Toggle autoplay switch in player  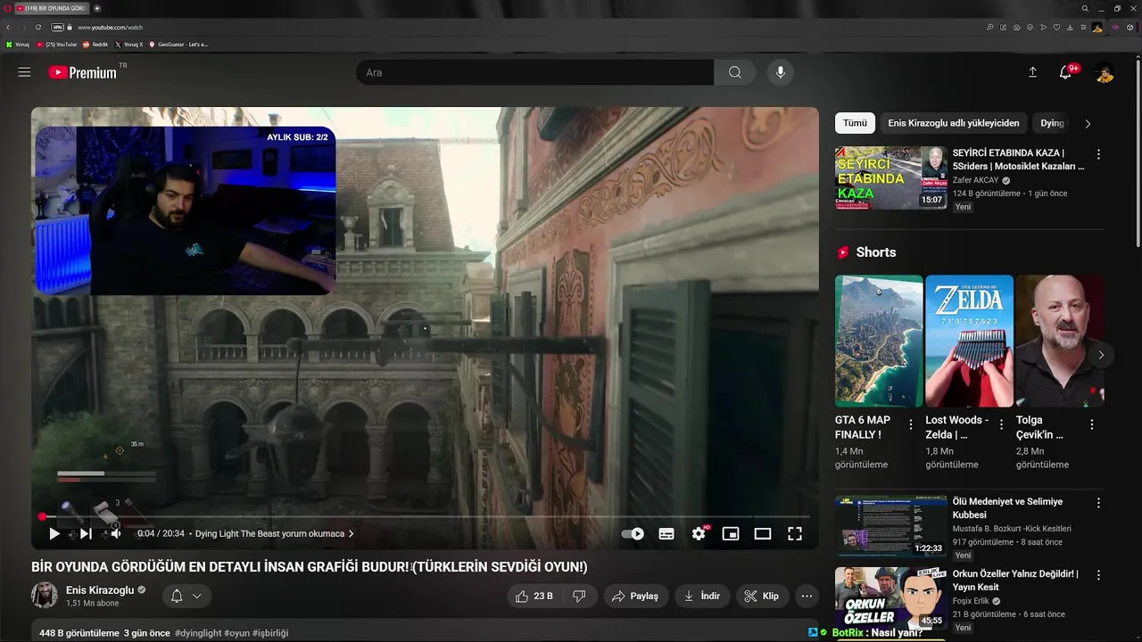pyautogui.click(x=633, y=534)
